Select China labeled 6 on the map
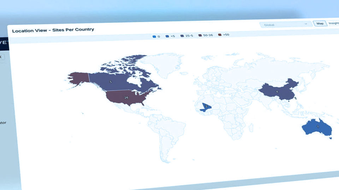Image resolution: width=339 pixels, height=190 pixels. point(278,91)
